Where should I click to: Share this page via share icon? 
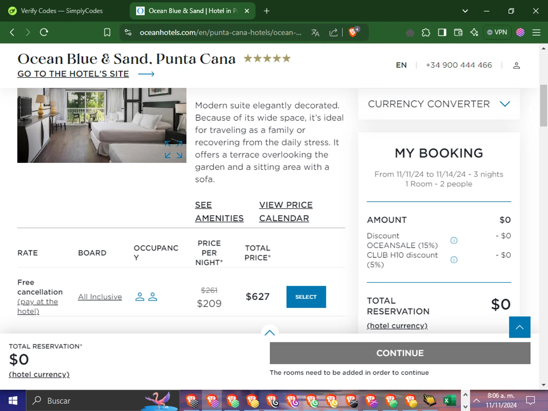click(333, 33)
